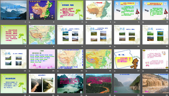Click the transition star icon below slide 24
The height and width of the screenshot is (96, 169).
coord(143,95)
